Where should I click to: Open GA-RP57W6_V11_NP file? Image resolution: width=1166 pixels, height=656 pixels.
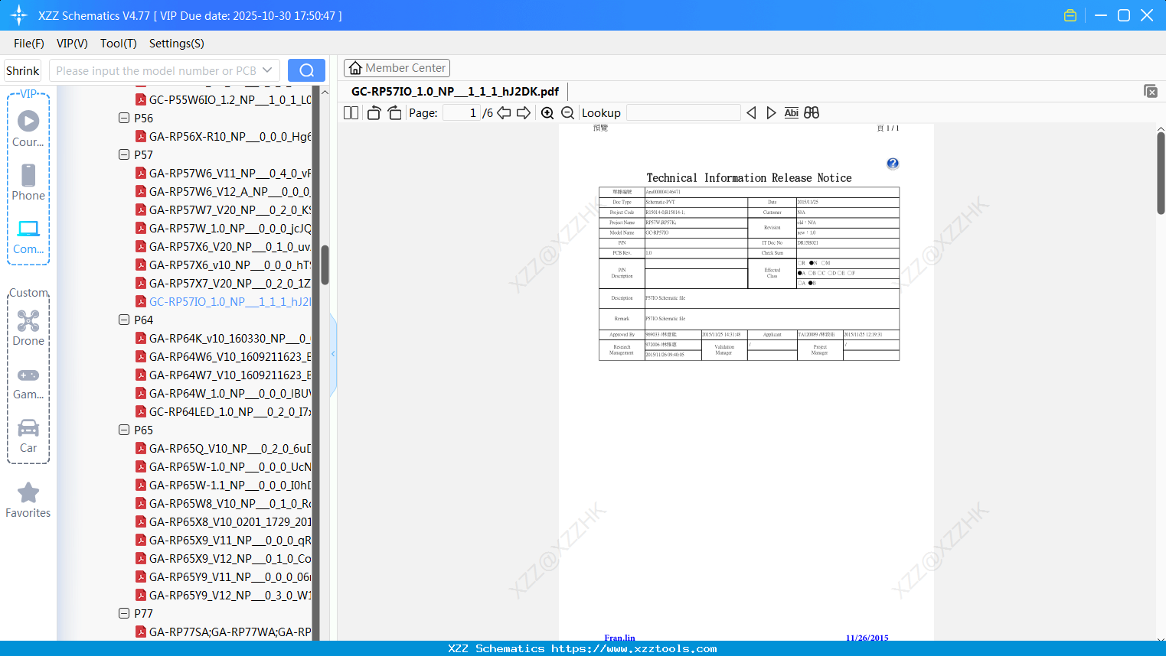pyautogui.click(x=223, y=174)
